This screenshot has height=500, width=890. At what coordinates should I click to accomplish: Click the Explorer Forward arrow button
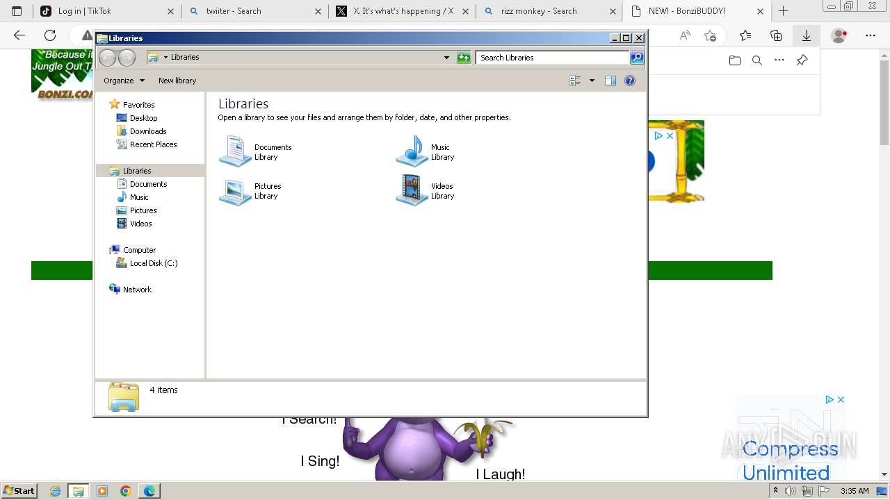tap(127, 58)
